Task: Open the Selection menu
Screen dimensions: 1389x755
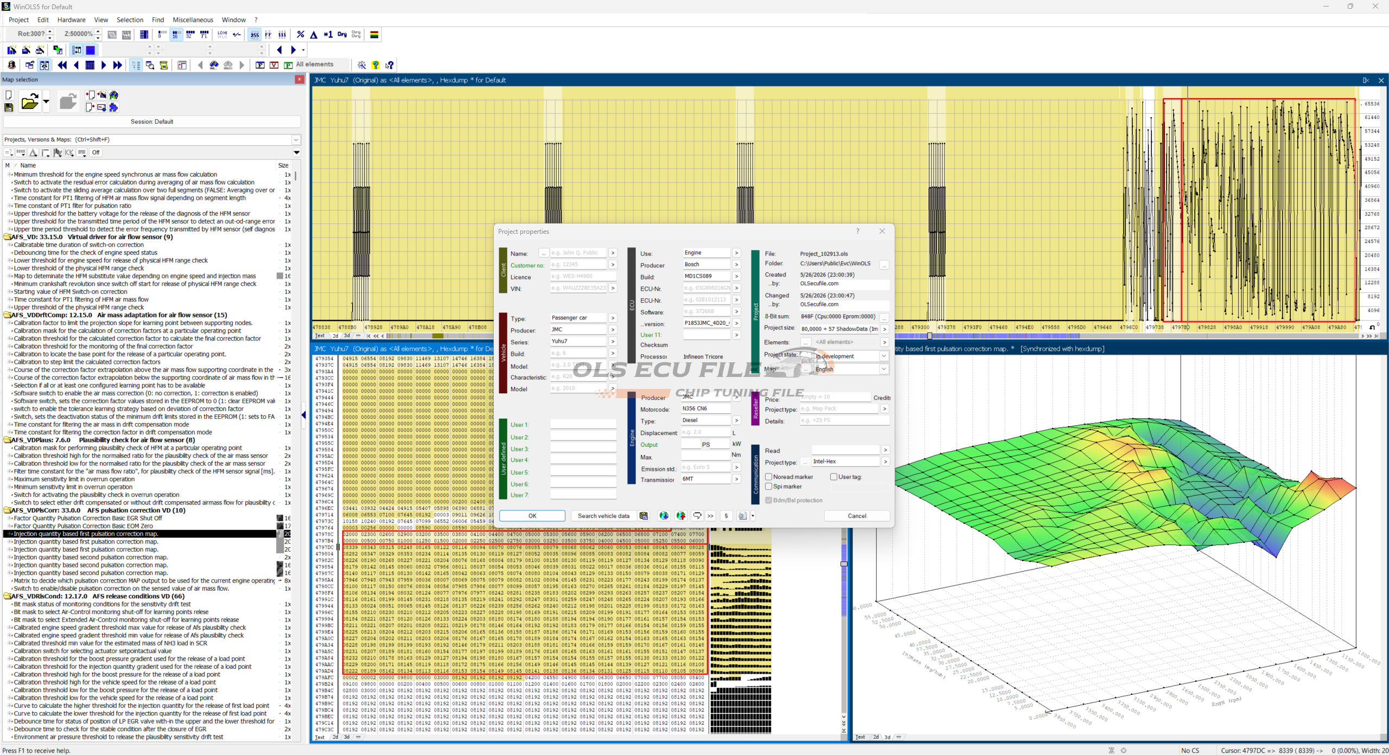Action: pos(130,20)
